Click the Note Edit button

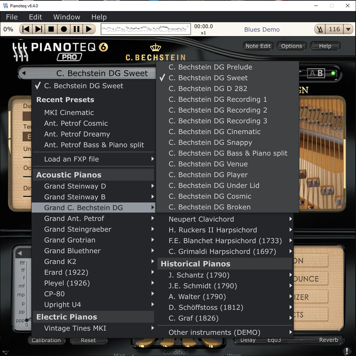258,46
